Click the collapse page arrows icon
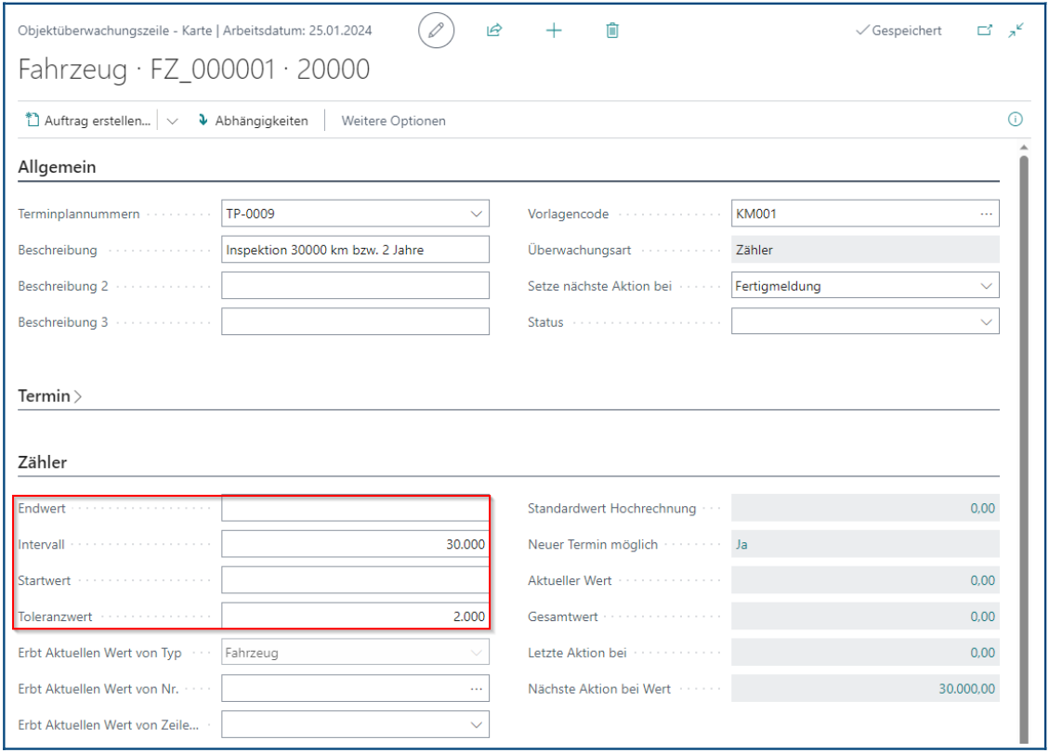The image size is (1049, 753). click(x=1016, y=30)
